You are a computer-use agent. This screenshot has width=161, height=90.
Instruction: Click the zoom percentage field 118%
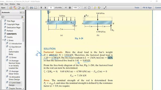click(75, 8)
